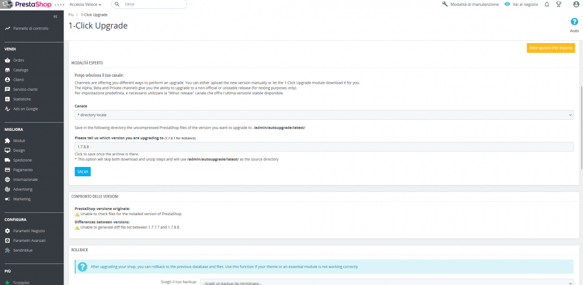The width and height of the screenshot is (583, 285).
Task: Click the SALVA button
Action: click(83, 172)
